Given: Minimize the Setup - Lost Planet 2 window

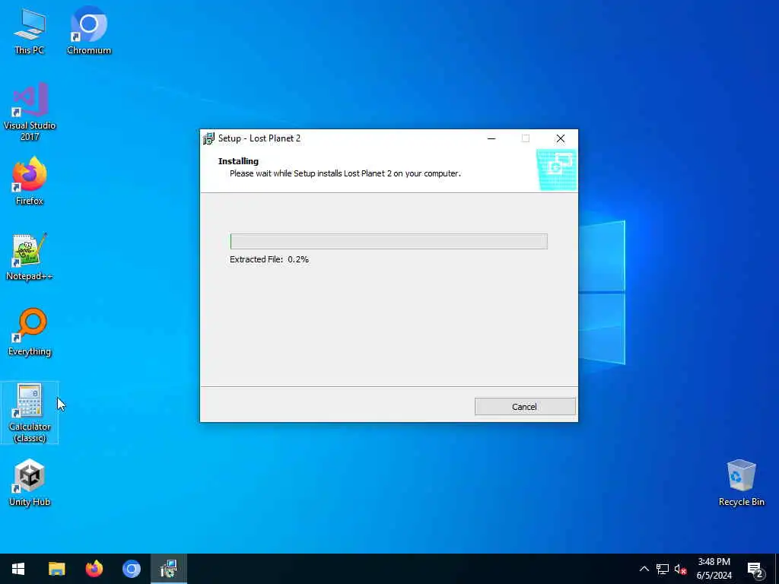Looking at the screenshot, I should click(491, 138).
